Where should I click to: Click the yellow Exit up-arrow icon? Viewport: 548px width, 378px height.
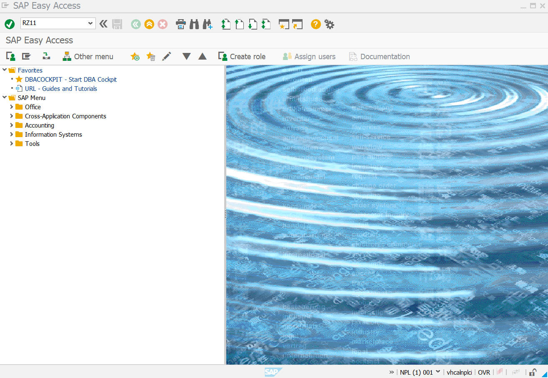point(149,24)
